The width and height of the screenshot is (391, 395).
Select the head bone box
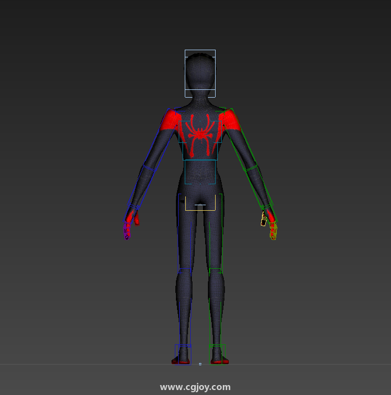pos(200,73)
